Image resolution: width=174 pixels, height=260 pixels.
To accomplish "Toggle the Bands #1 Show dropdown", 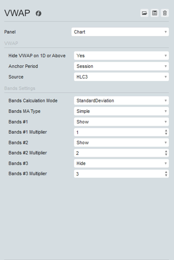I will [x=121, y=122].
